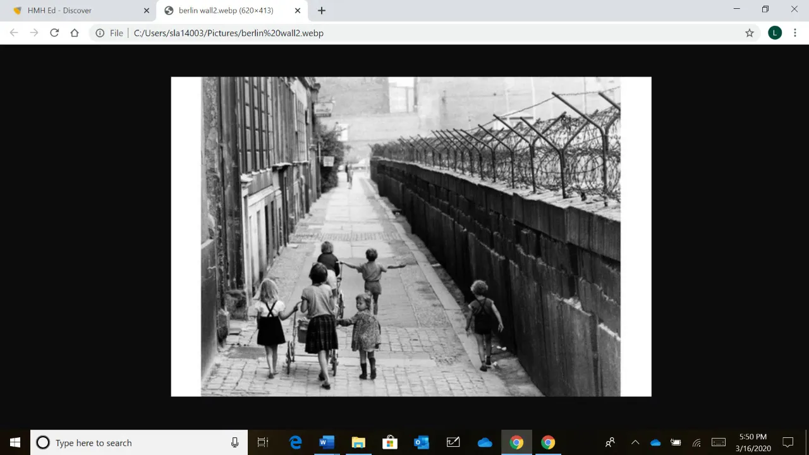Screen dimensions: 809x455
Task: Open a new browser tab
Action: click(x=322, y=11)
